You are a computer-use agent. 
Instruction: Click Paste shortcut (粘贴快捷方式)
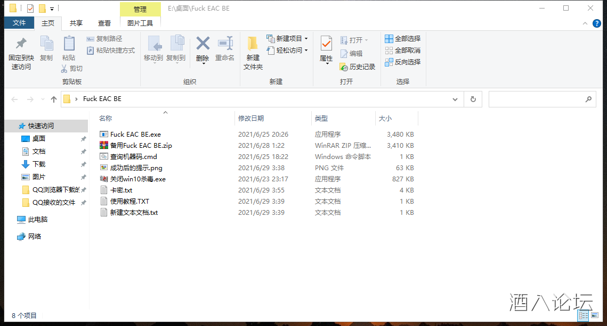[111, 50]
